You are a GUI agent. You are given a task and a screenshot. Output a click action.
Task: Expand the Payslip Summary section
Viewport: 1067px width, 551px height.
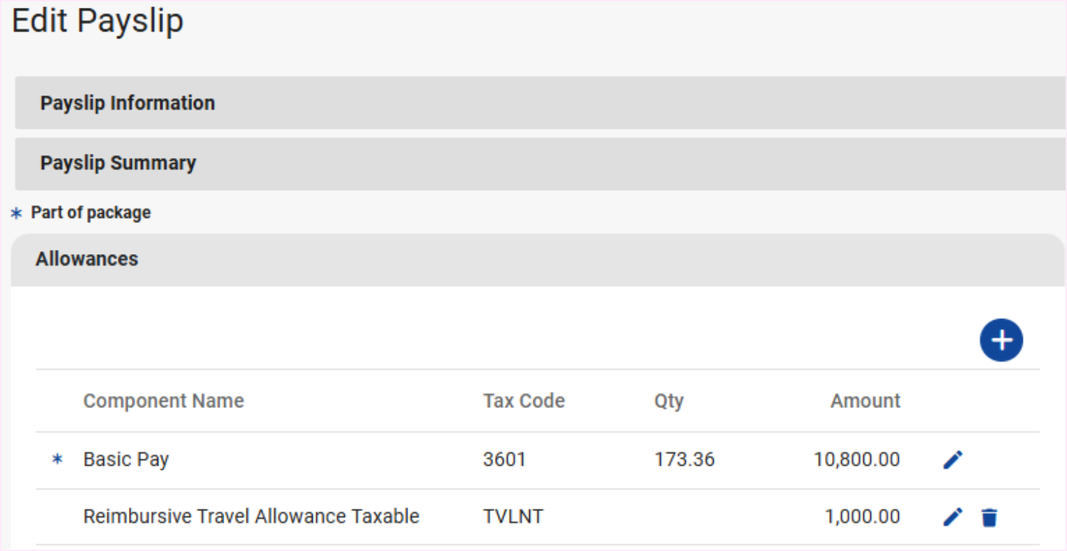point(118,163)
